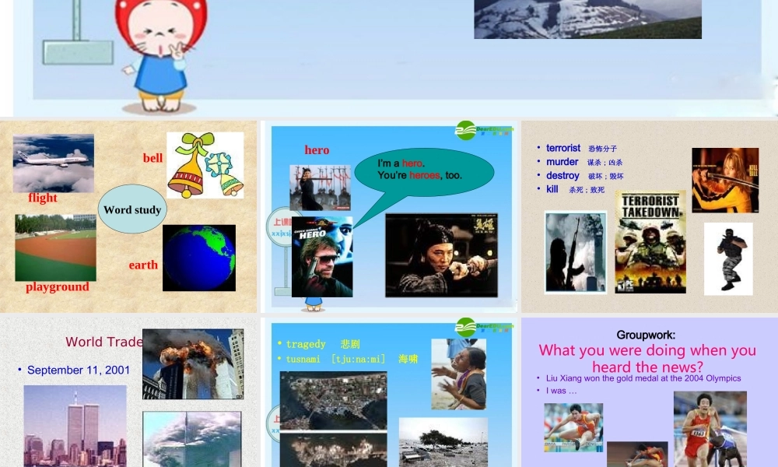This screenshot has width=778, height=467.
Task: Click the burning towers photo
Action: (x=193, y=363)
